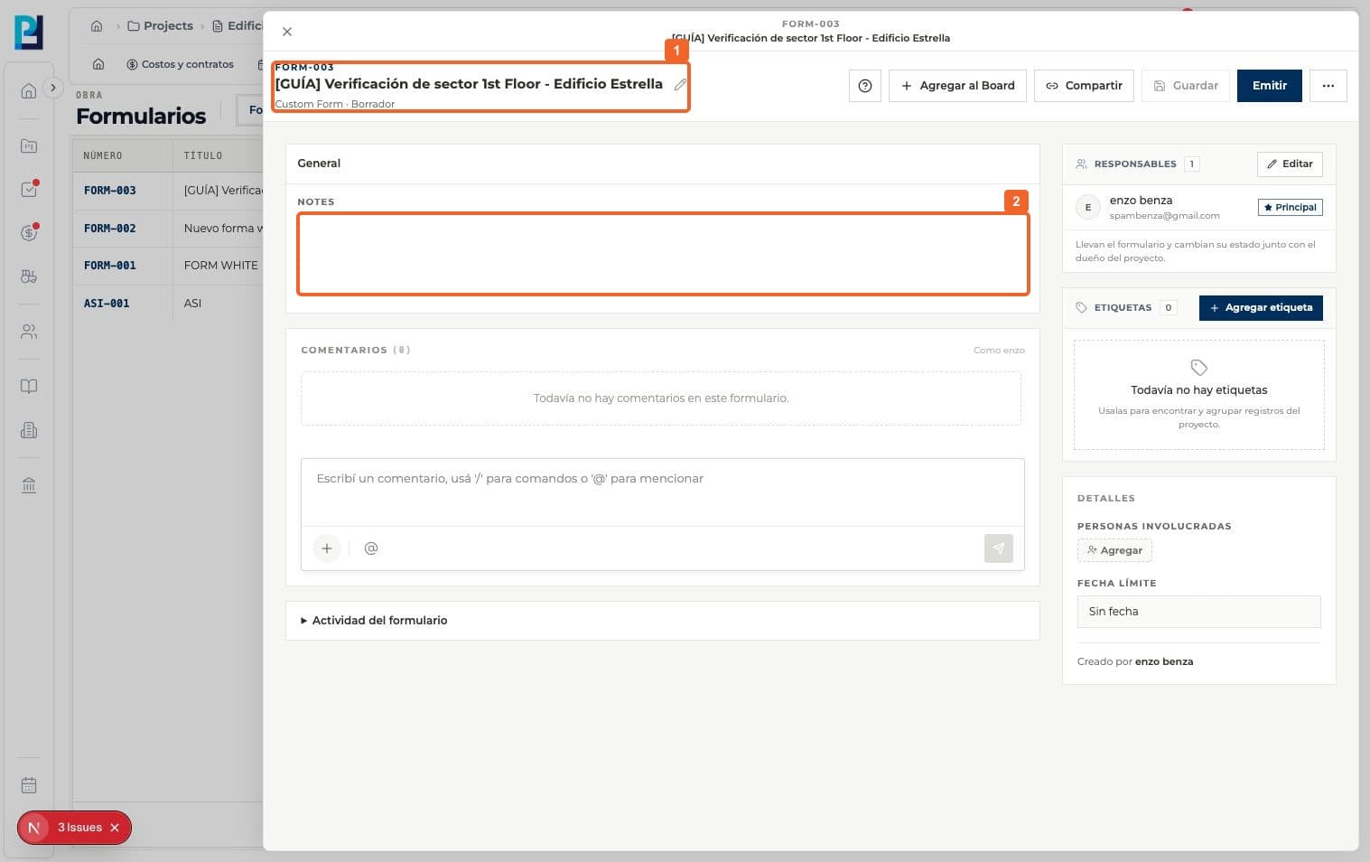Expand Actividad del formulario section

click(x=374, y=621)
